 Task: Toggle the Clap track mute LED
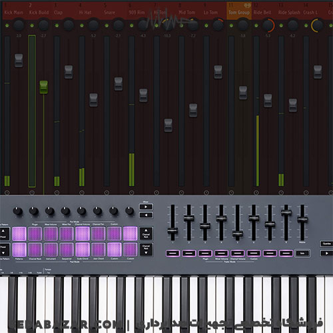tap(57, 25)
